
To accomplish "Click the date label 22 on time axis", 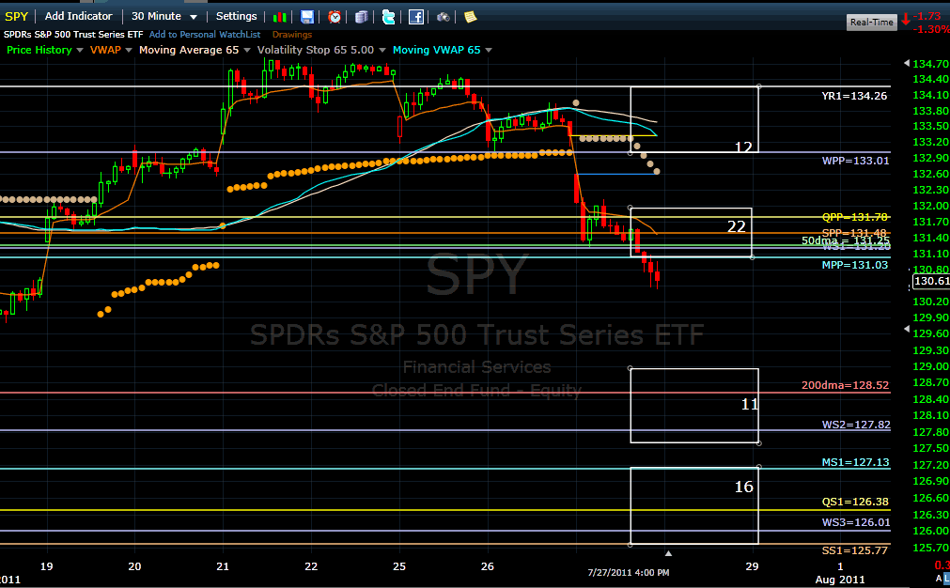I will coord(311,566).
